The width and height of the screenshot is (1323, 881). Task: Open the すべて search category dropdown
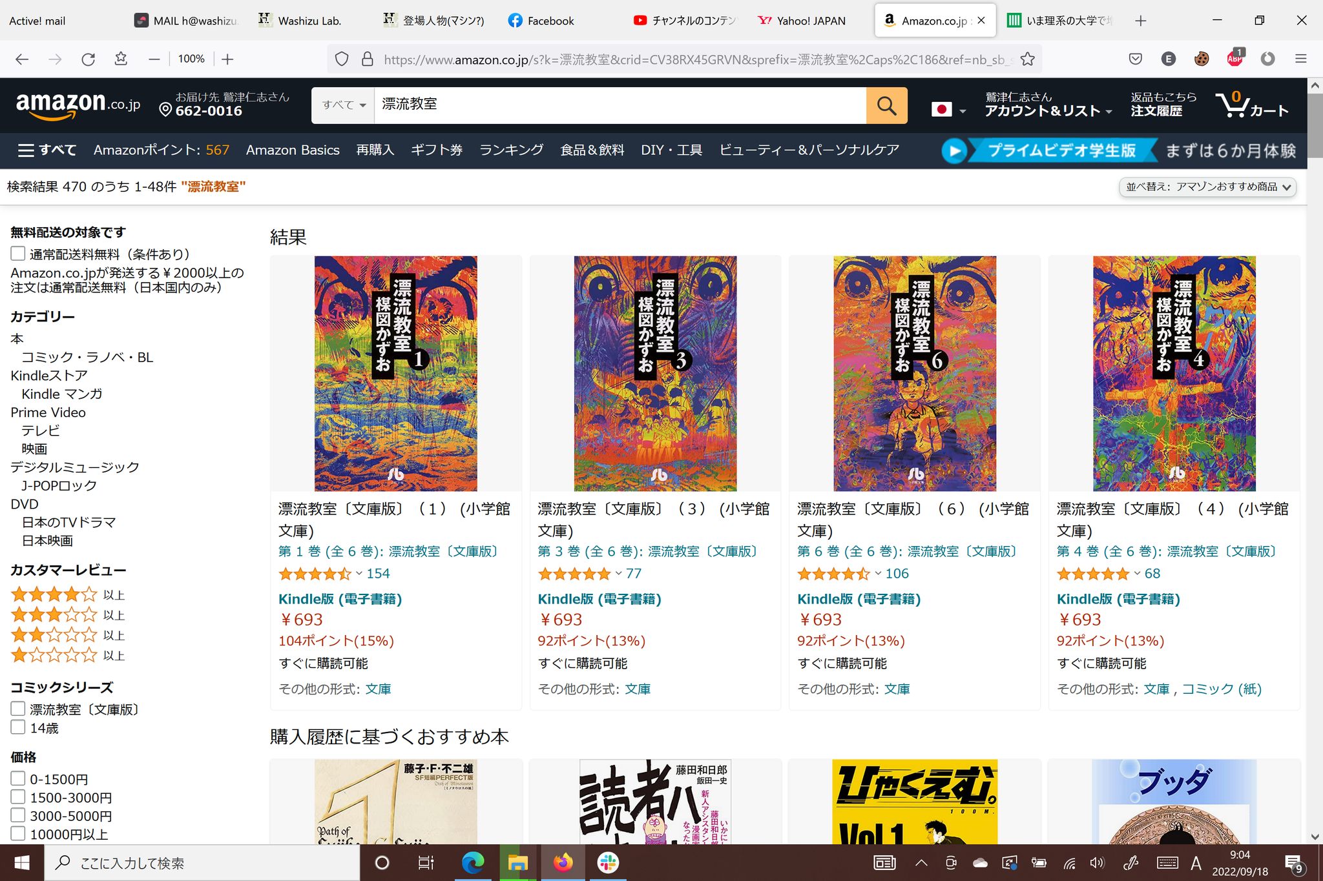(x=343, y=105)
